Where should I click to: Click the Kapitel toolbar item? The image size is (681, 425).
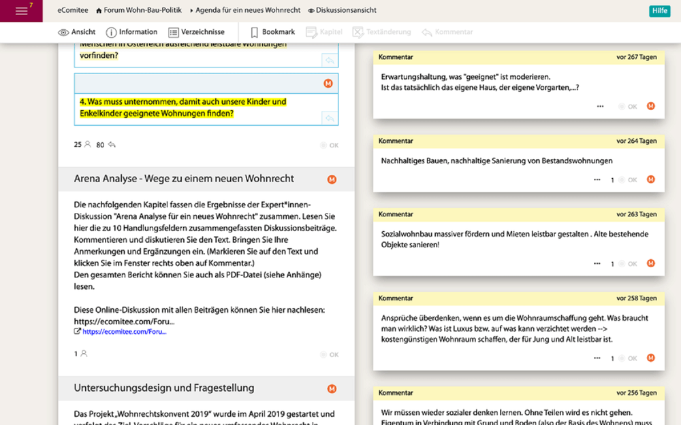(324, 32)
